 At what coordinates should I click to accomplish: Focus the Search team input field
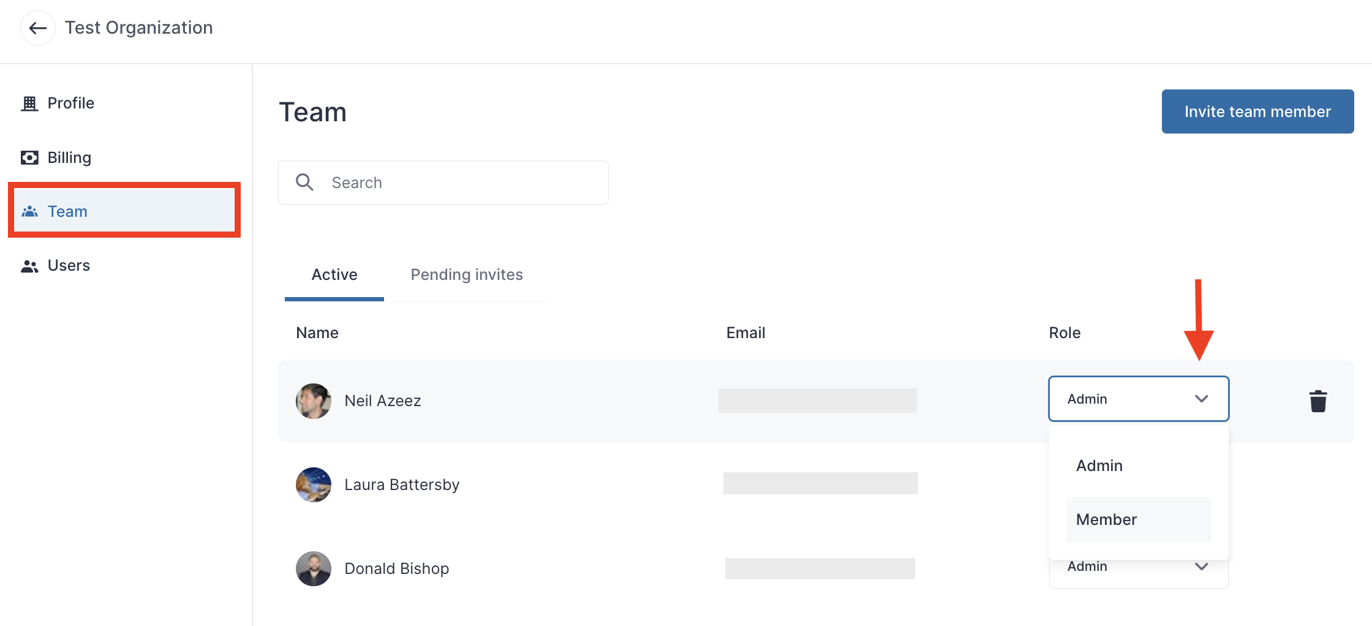443,183
